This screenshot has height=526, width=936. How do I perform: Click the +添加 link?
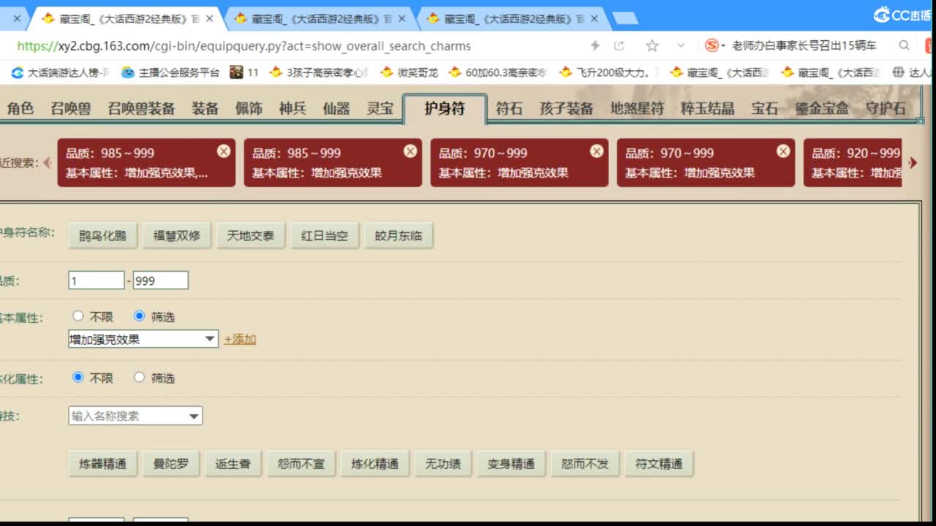pyautogui.click(x=240, y=339)
